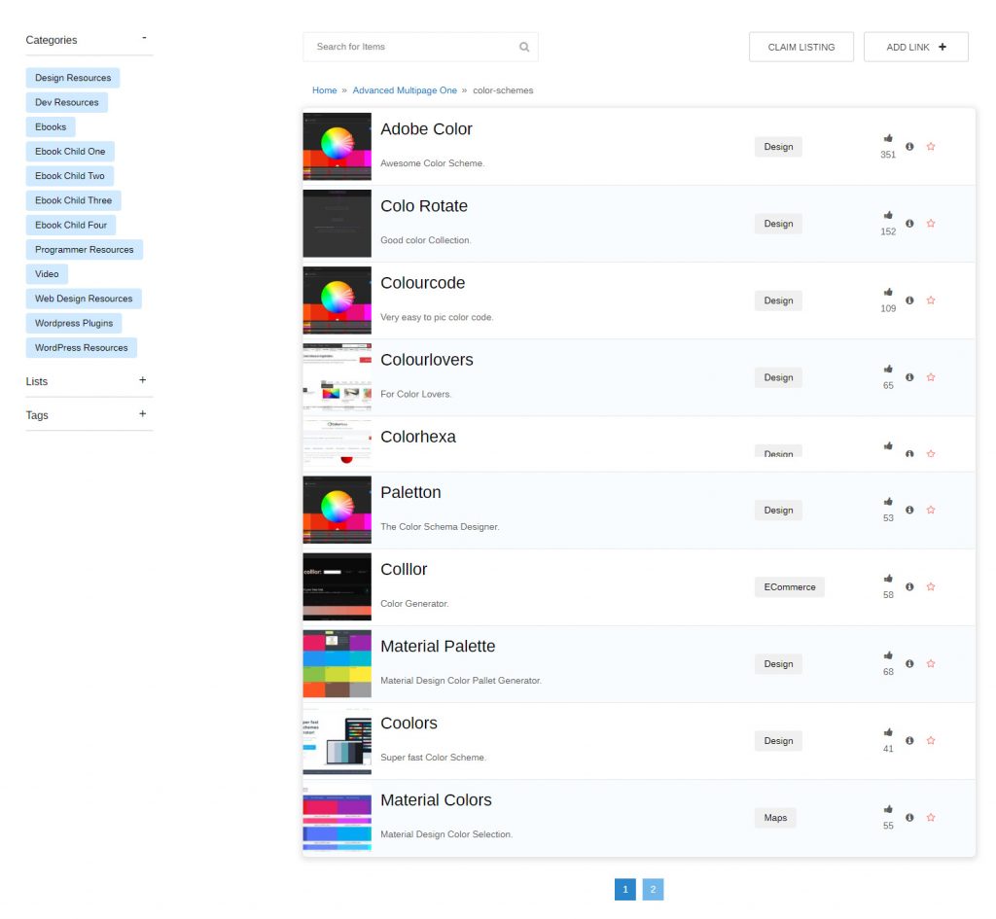Open info for Adobe Color

pyautogui.click(x=909, y=147)
